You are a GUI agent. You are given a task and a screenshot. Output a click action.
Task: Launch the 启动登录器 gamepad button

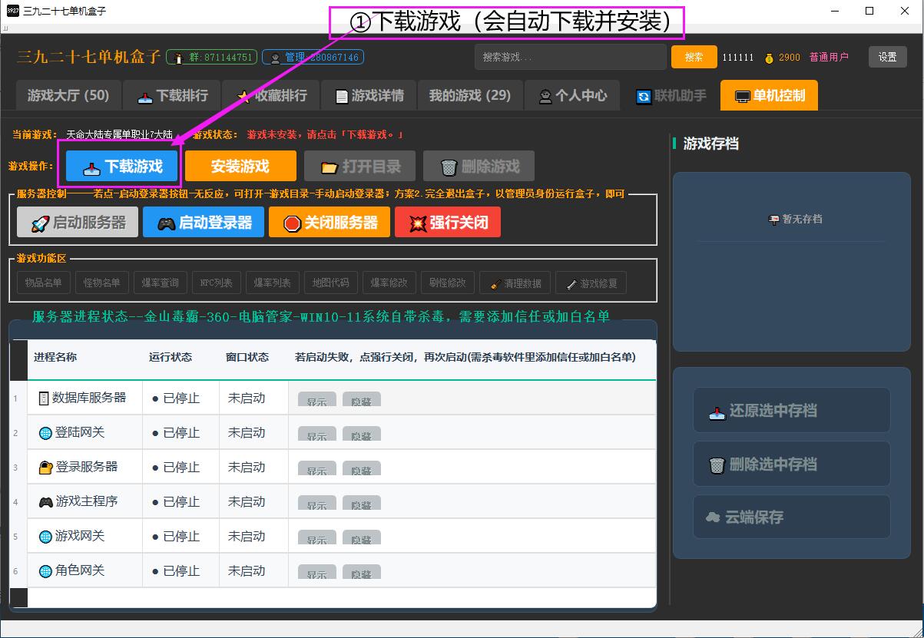click(x=204, y=223)
